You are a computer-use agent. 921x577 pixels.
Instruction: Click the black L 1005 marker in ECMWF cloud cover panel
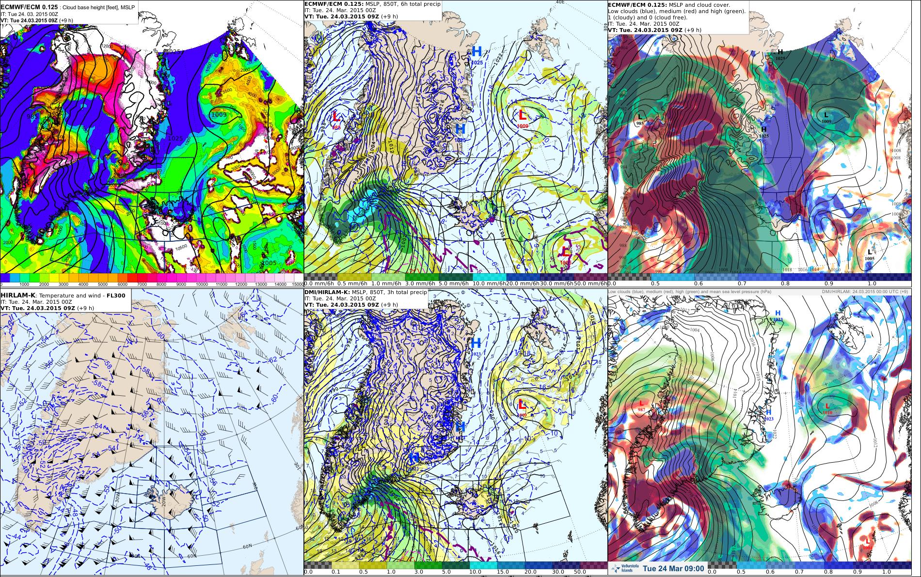[x=869, y=255]
